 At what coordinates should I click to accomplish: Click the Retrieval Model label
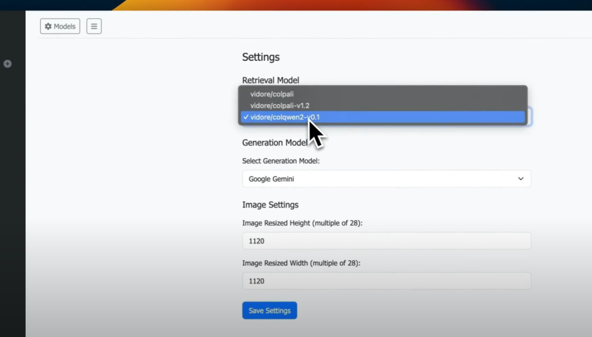coord(271,80)
